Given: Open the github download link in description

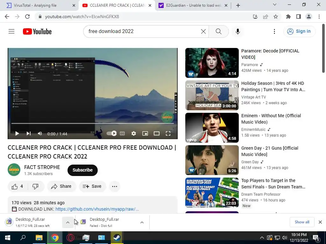Looking at the screenshot, I should (x=97, y=209).
